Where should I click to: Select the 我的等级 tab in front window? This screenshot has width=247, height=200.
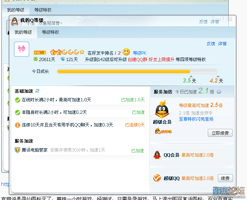pyautogui.click(x=23, y=32)
